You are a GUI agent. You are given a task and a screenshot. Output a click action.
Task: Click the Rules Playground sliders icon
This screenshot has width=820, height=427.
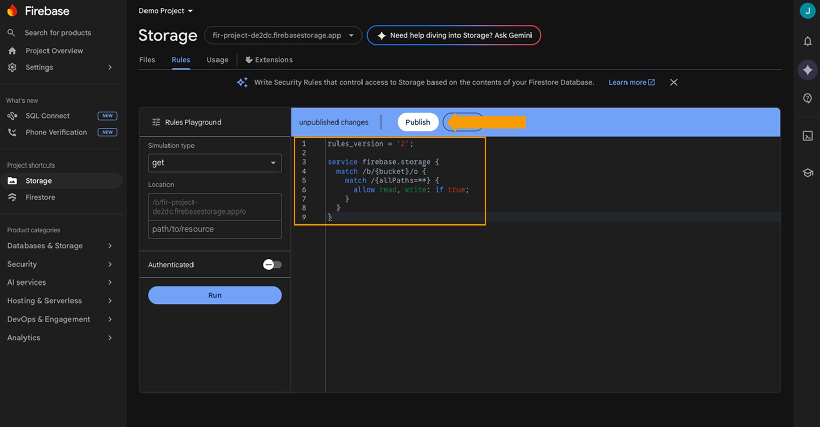(156, 122)
